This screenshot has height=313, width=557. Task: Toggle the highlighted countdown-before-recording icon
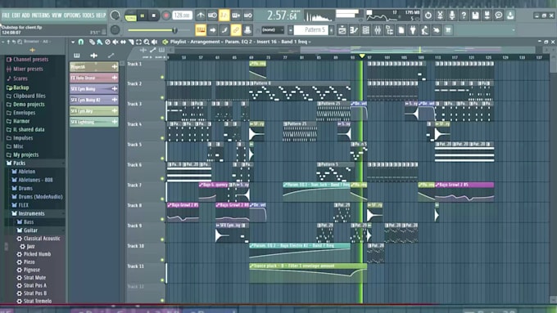(224, 16)
